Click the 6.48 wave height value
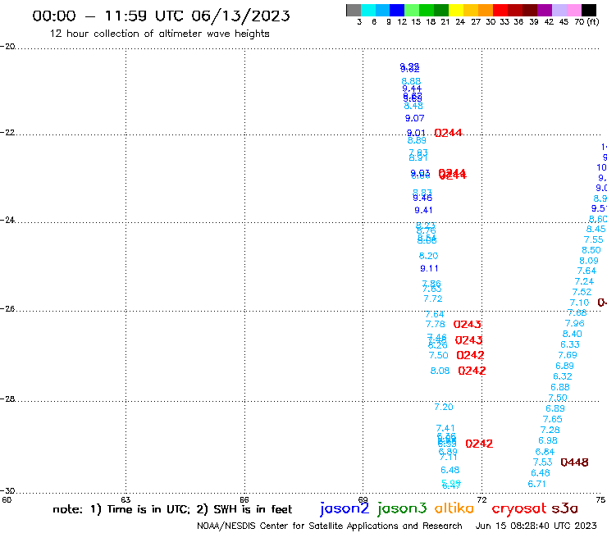The height and width of the screenshot is (533, 607). coord(450,470)
